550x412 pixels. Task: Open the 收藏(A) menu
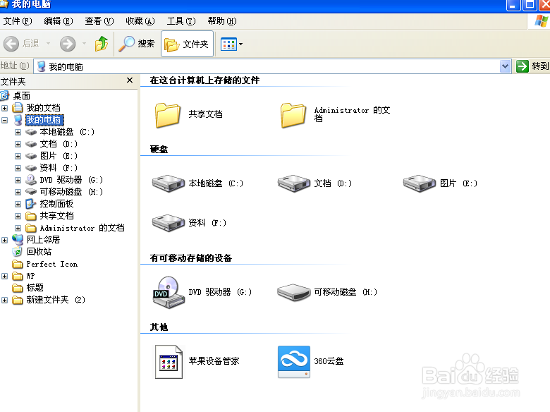140,21
